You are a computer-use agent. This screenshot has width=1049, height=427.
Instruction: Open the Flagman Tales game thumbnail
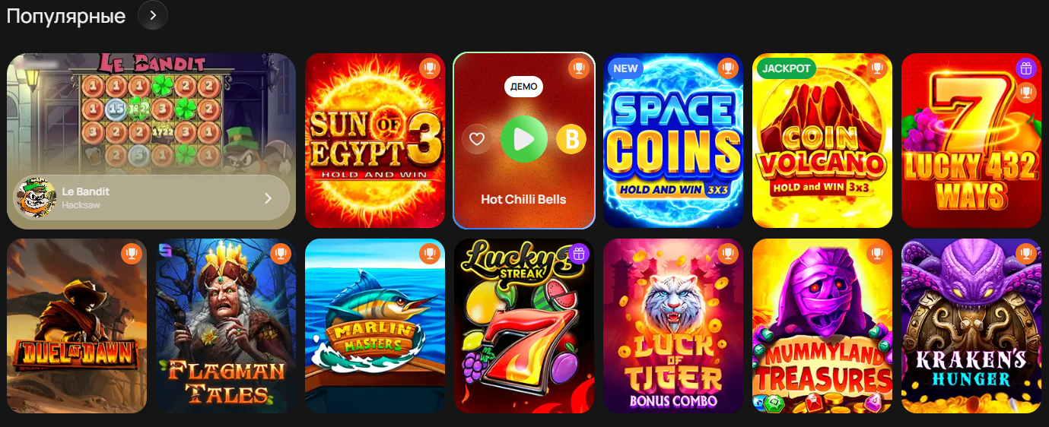pyautogui.click(x=226, y=326)
